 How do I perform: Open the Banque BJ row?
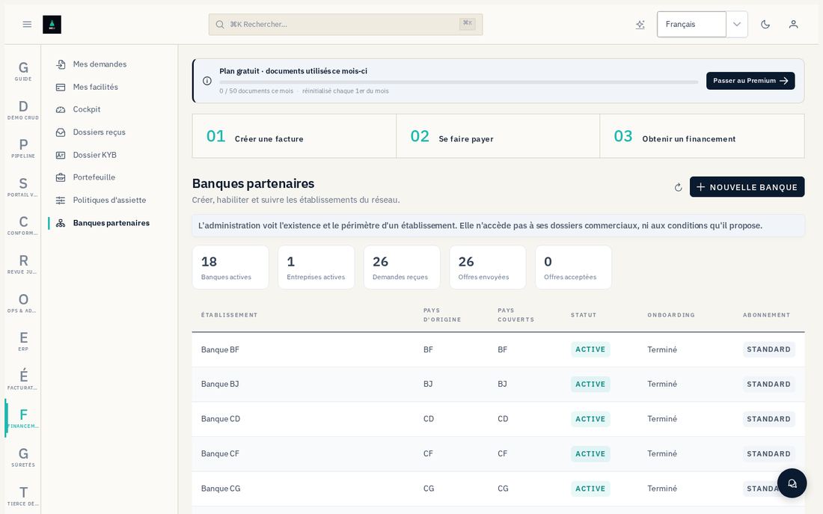pyautogui.click(x=498, y=385)
